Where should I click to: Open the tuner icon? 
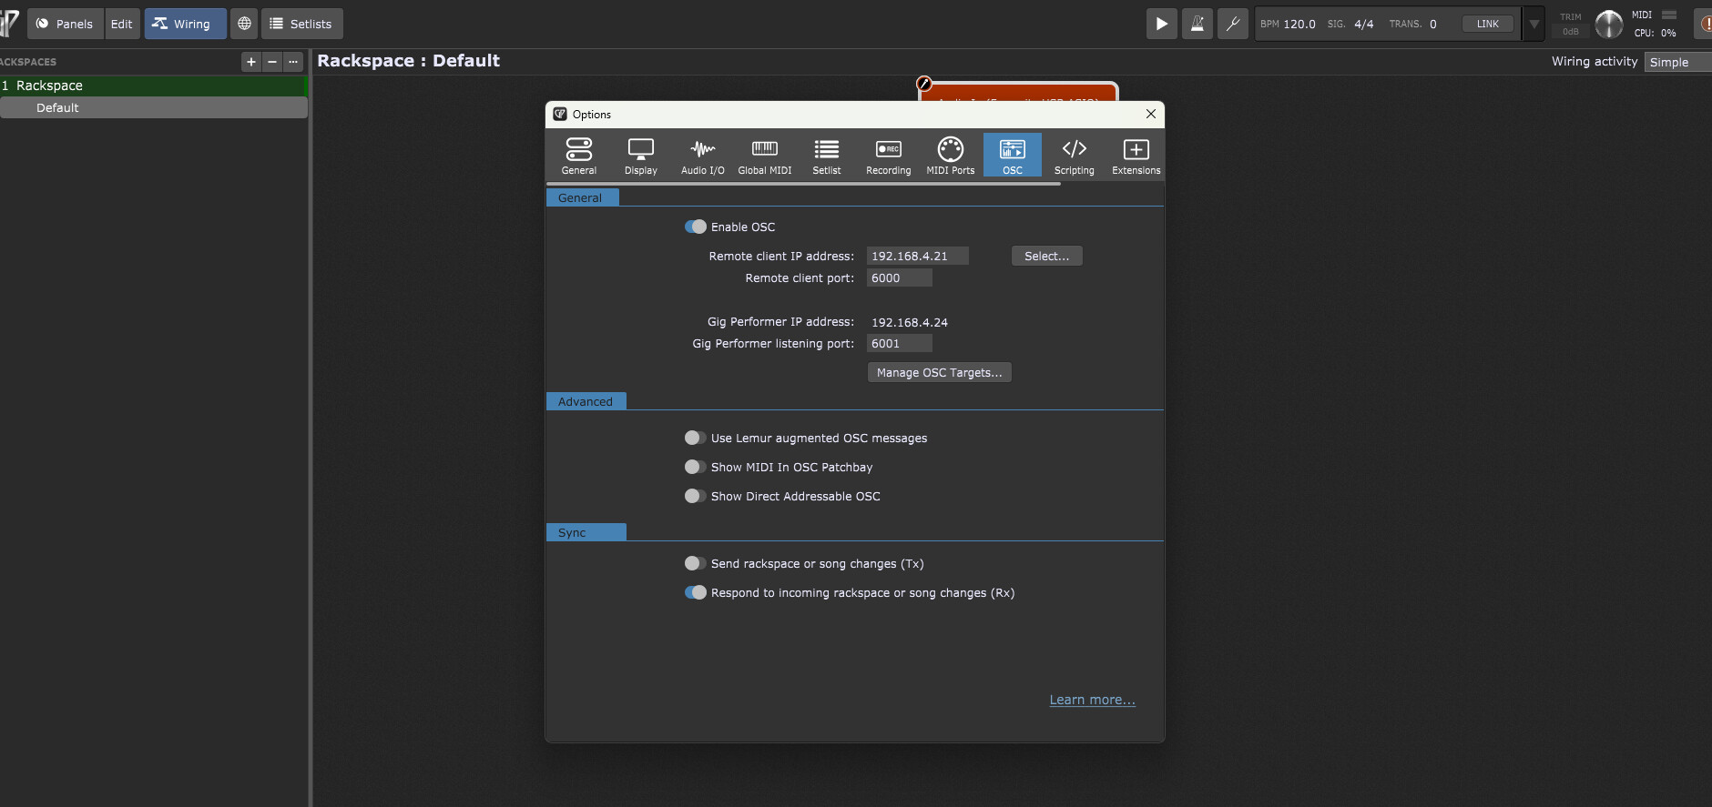[1233, 24]
